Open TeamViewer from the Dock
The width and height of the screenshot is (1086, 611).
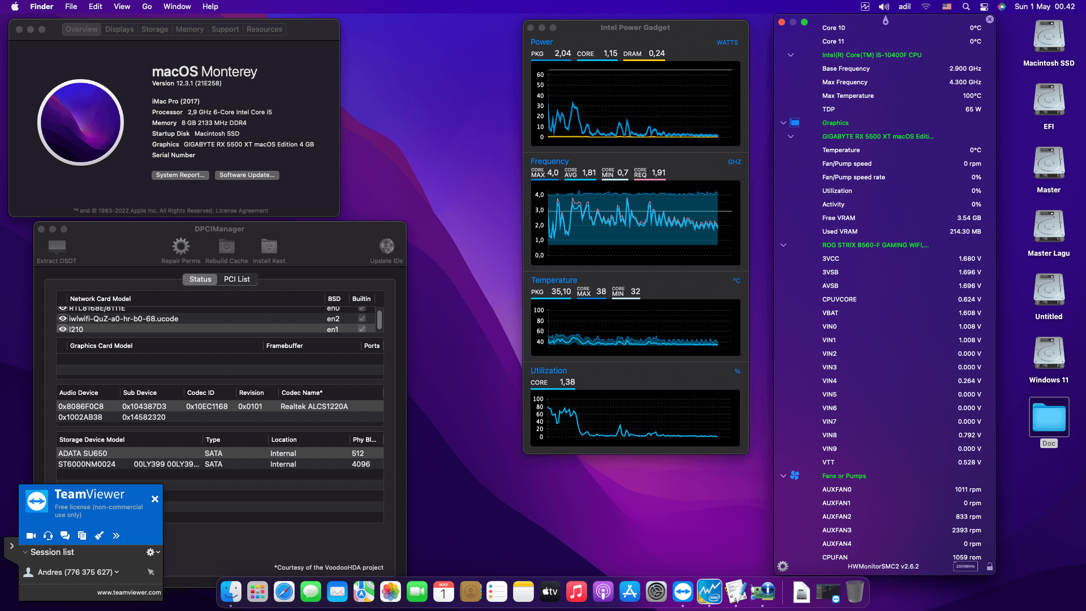(x=683, y=592)
